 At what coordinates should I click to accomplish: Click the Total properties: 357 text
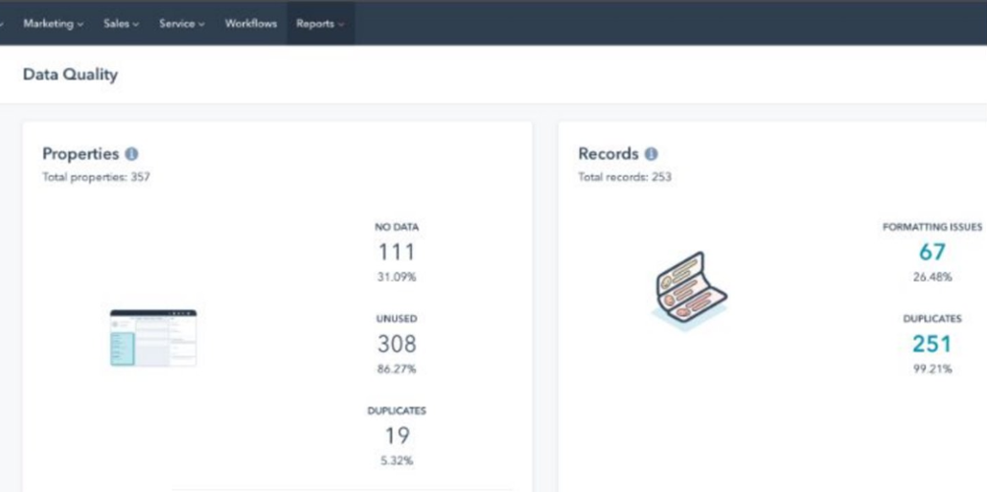[x=97, y=177]
